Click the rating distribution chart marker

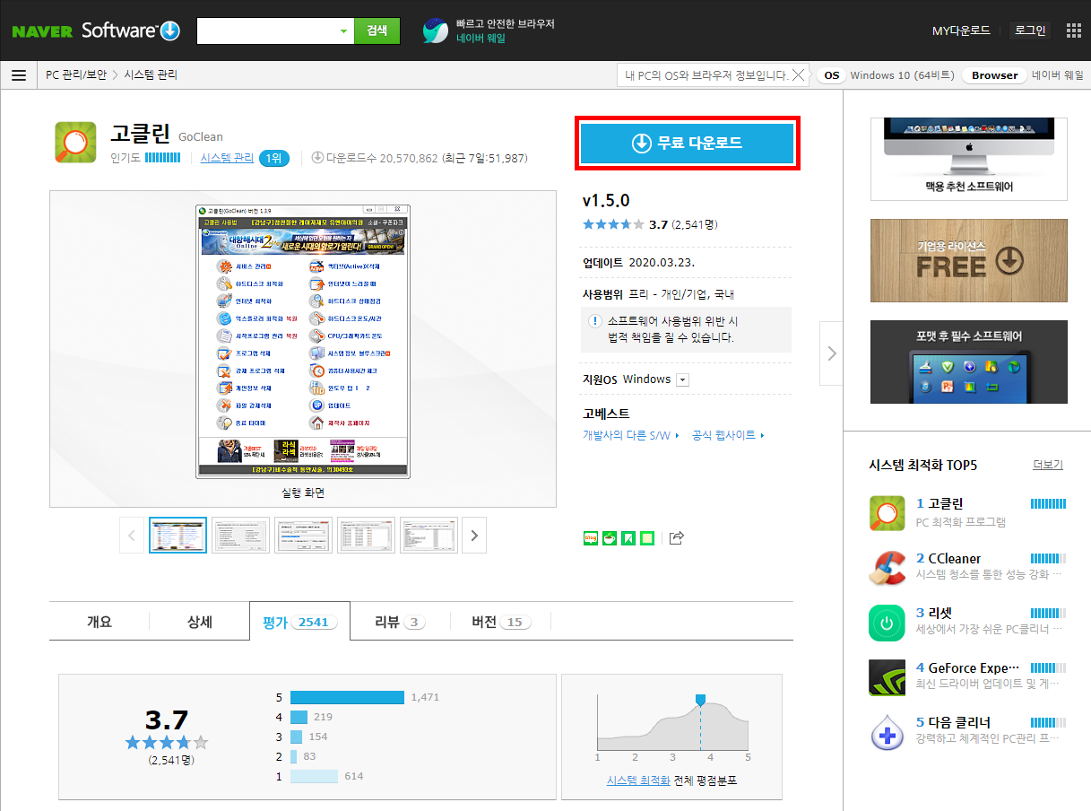(x=701, y=699)
